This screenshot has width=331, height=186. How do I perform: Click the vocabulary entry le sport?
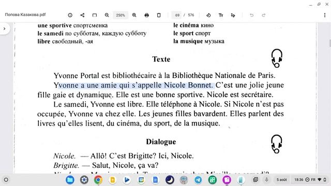coord(192,33)
